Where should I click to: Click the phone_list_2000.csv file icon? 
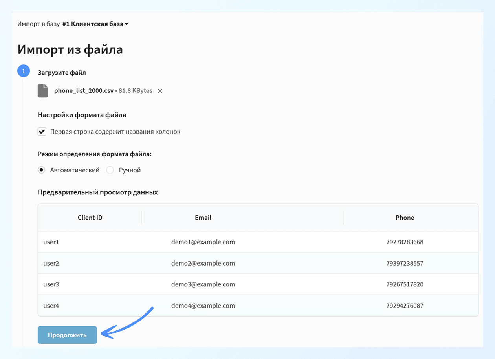click(42, 91)
